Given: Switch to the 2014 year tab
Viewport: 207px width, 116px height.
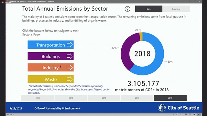Looking at the screenshot, I should pyautogui.click(x=104, y=98).
